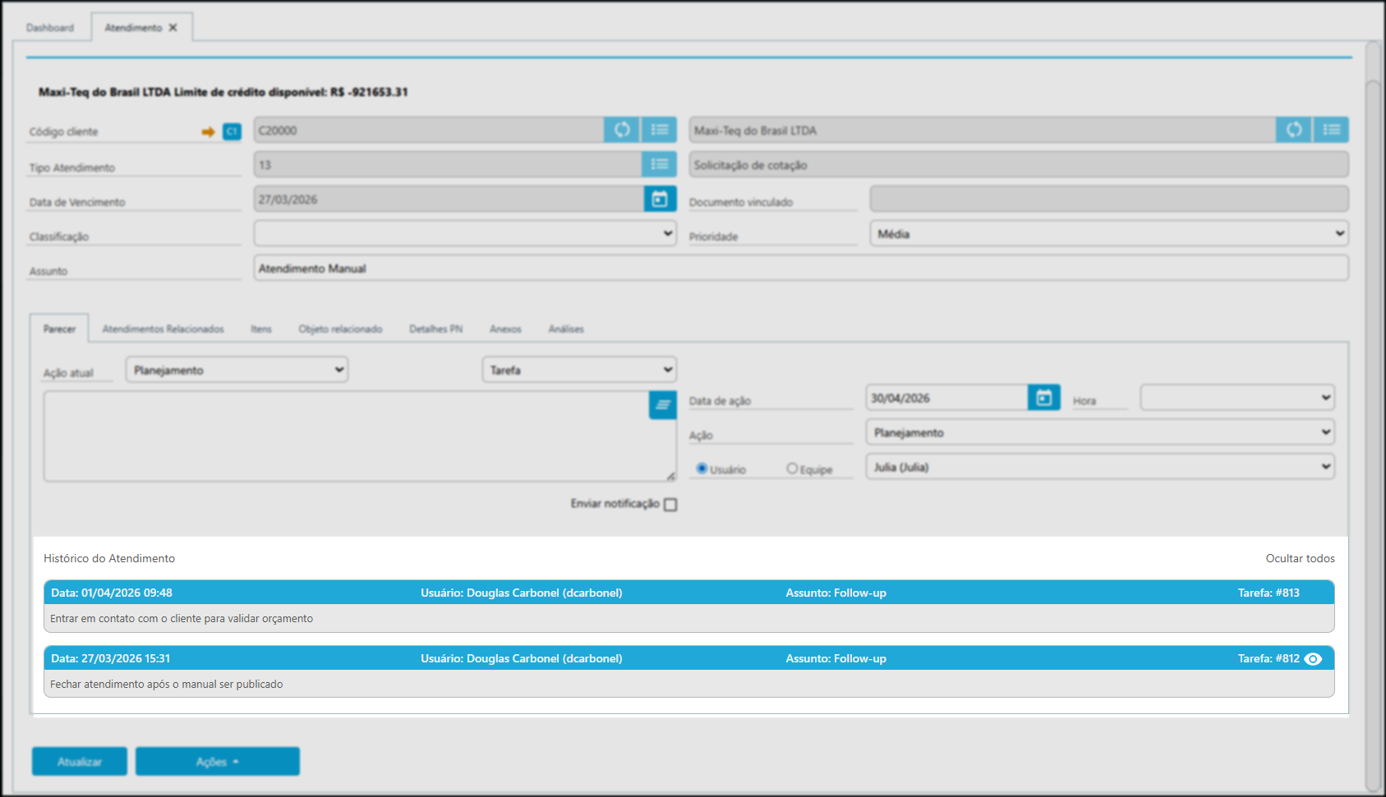Click the text template icon in the Parecer box
Image resolution: width=1386 pixels, height=797 pixels.
tap(662, 405)
